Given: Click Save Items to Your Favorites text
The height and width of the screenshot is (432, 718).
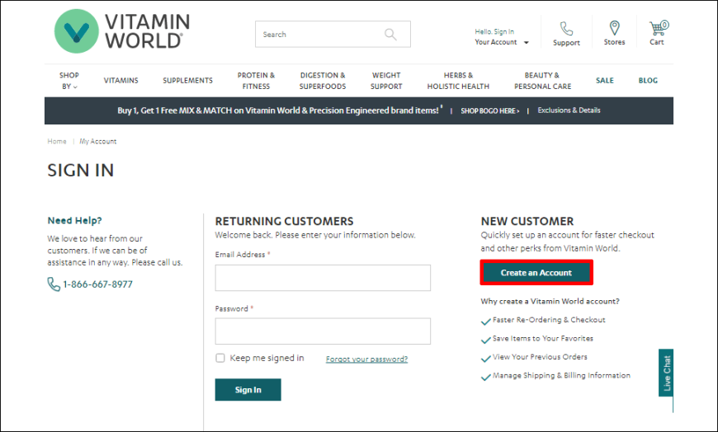Looking at the screenshot, I should 543,339.
